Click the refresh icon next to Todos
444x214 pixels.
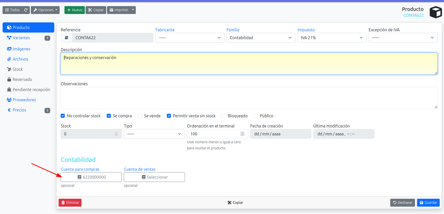(x=26, y=10)
